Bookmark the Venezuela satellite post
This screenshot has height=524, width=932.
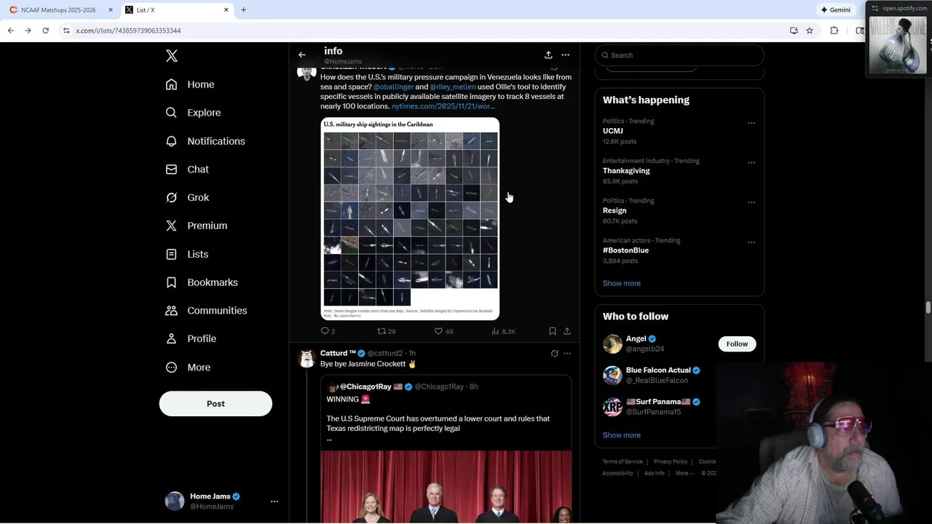tap(553, 331)
